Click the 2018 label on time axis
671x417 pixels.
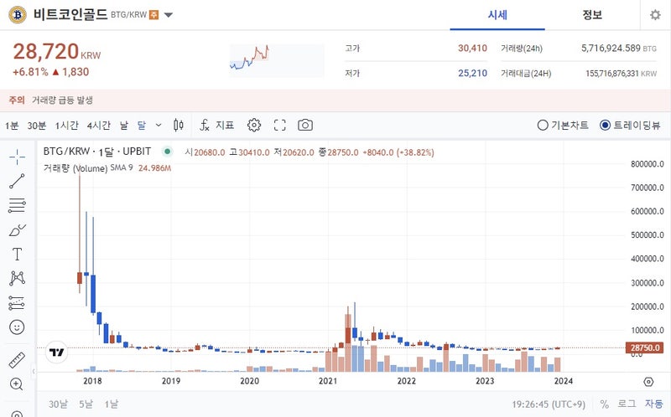click(x=92, y=381)
